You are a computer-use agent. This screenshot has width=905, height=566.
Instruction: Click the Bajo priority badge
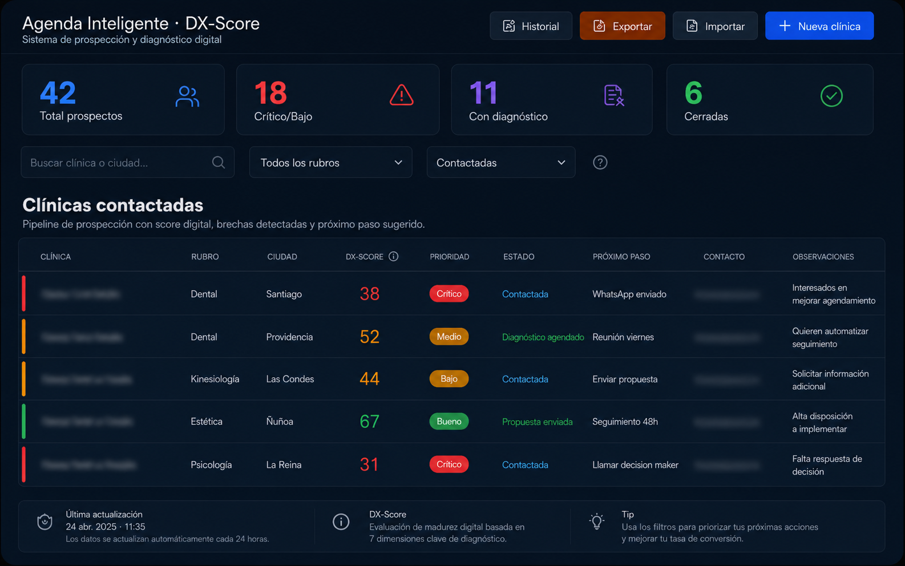pos(449,379)
